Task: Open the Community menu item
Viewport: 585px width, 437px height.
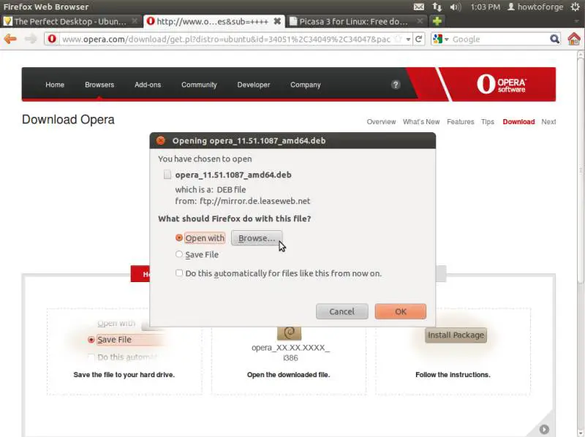Action: (x=199, y=85)
